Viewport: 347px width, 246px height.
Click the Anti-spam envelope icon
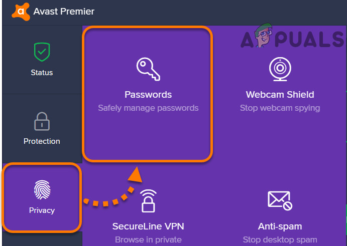[280, 200]
